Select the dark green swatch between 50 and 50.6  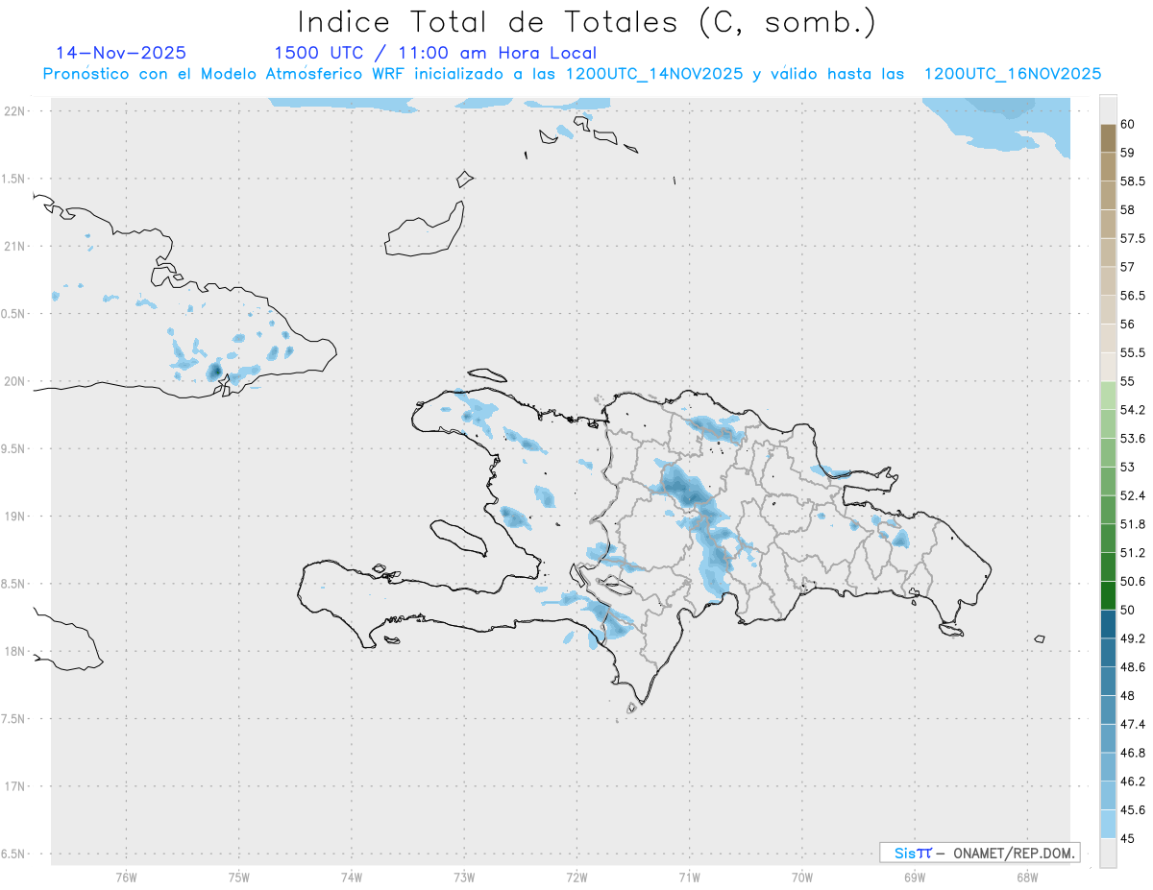[x=1108, y=595]
